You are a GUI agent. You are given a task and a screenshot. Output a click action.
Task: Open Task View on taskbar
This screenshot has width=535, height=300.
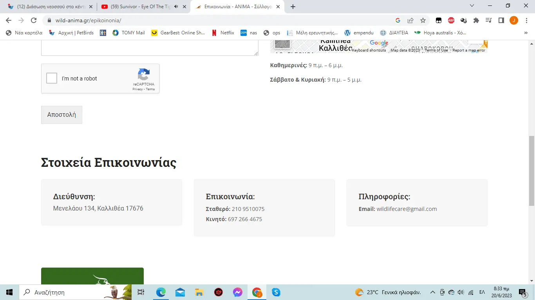coord(141,292)
